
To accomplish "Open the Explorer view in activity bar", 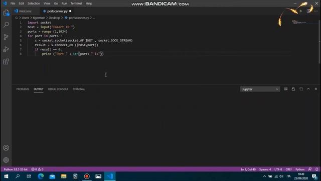I will (x=6, y=13).
